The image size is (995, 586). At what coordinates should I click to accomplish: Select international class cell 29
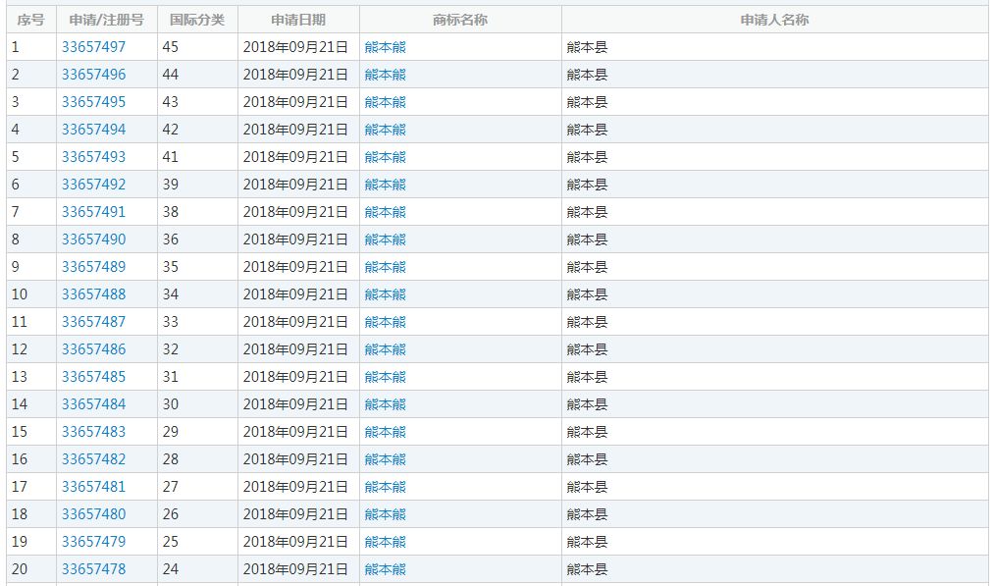click(197, 432)
